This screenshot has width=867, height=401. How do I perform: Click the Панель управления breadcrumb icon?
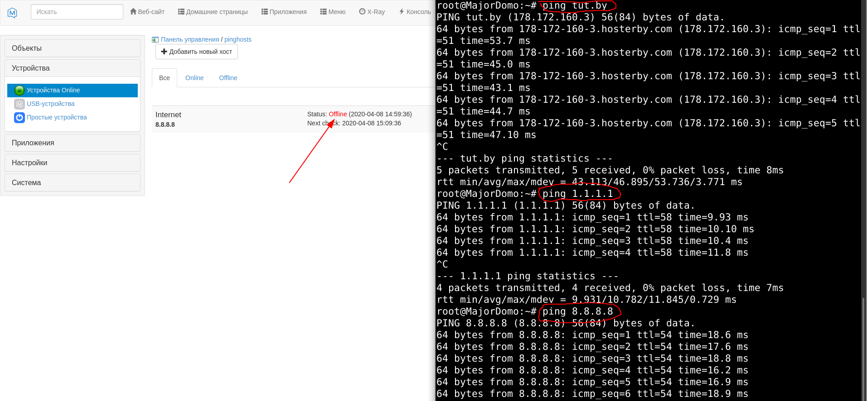click(x=155, y=40)
